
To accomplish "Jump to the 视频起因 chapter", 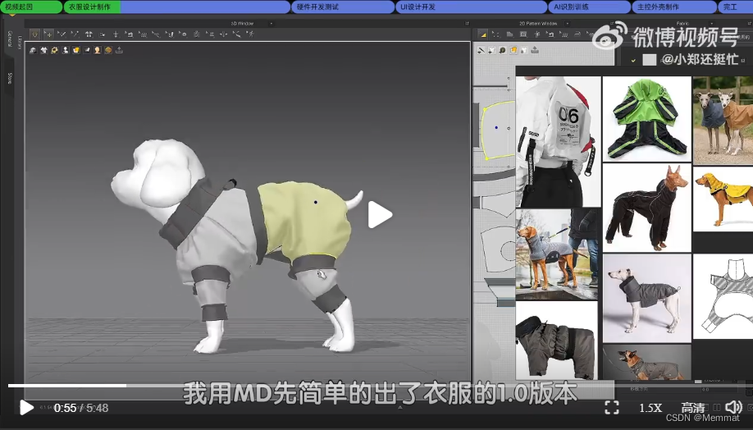I will tap(30, 7).
